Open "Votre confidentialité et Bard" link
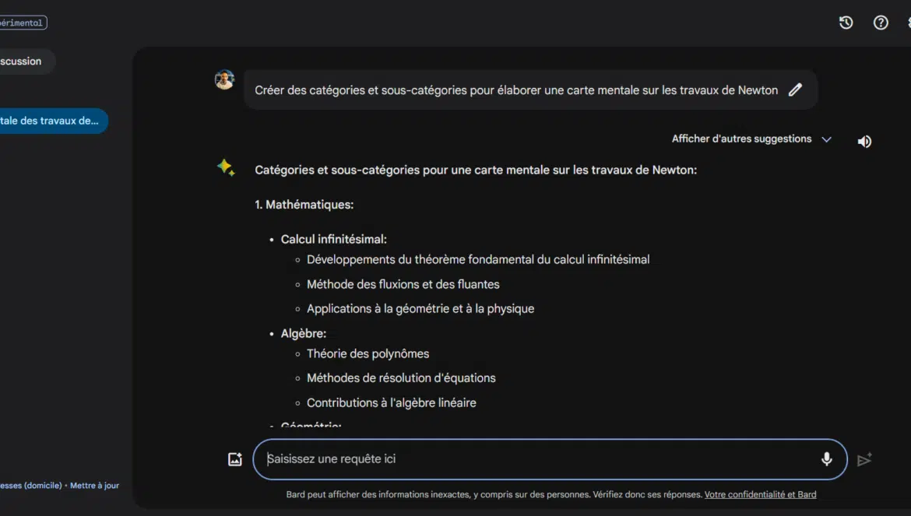This screenshot has width=911, height=516. point(760,494)
